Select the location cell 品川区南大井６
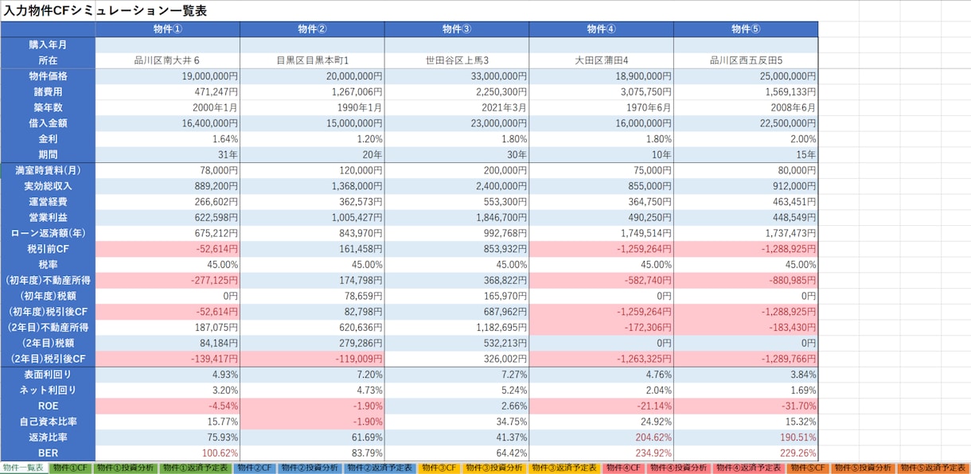The width and height of the screenshot is (971, 474). (167, 60)
